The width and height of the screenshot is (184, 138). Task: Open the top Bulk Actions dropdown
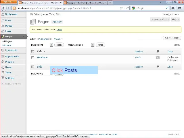41,45
